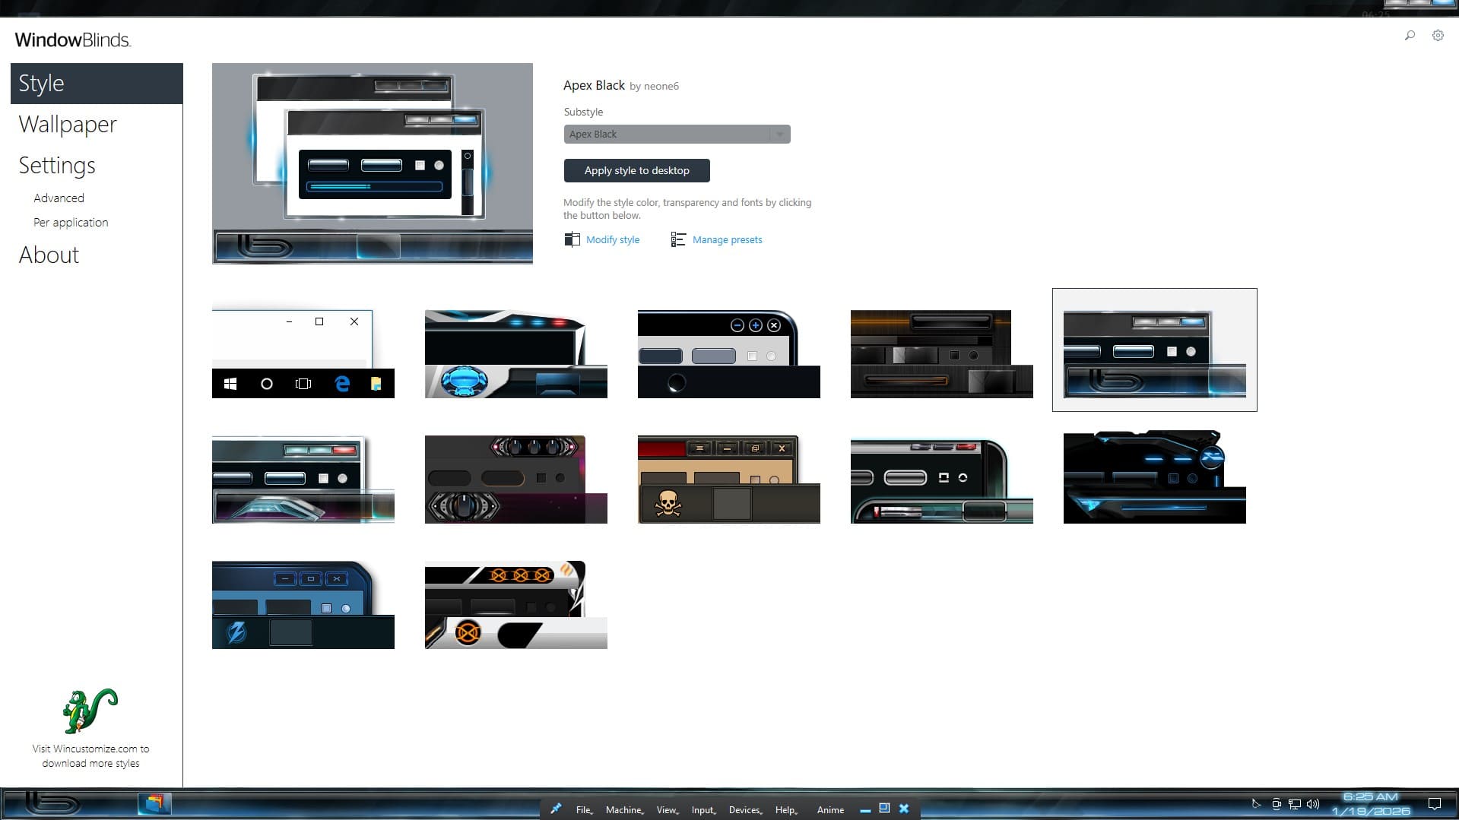Click Apply style to desktop button
The width and height of the screenshot is (1459, 820).
636,170
